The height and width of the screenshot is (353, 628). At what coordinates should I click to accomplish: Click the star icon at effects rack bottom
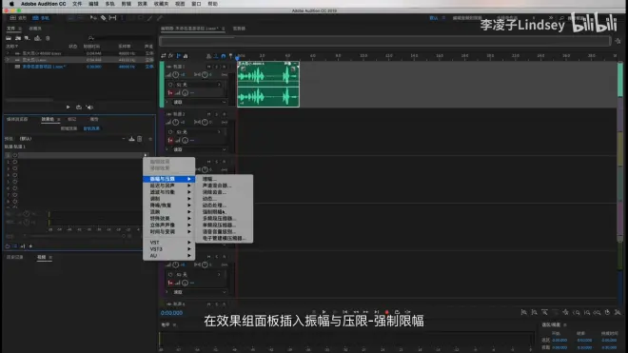point(30,246)
